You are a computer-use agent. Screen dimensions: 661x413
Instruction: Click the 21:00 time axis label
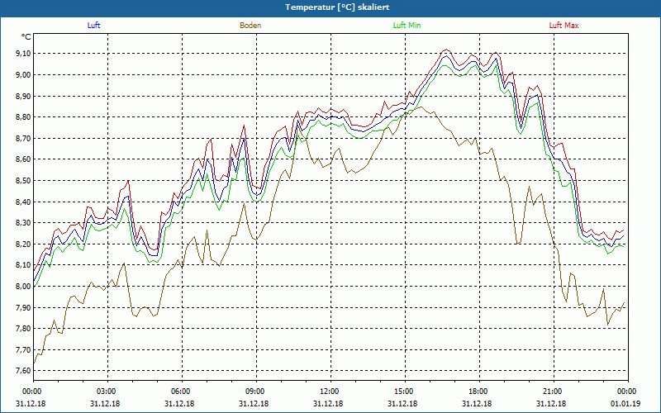[554, 391]
